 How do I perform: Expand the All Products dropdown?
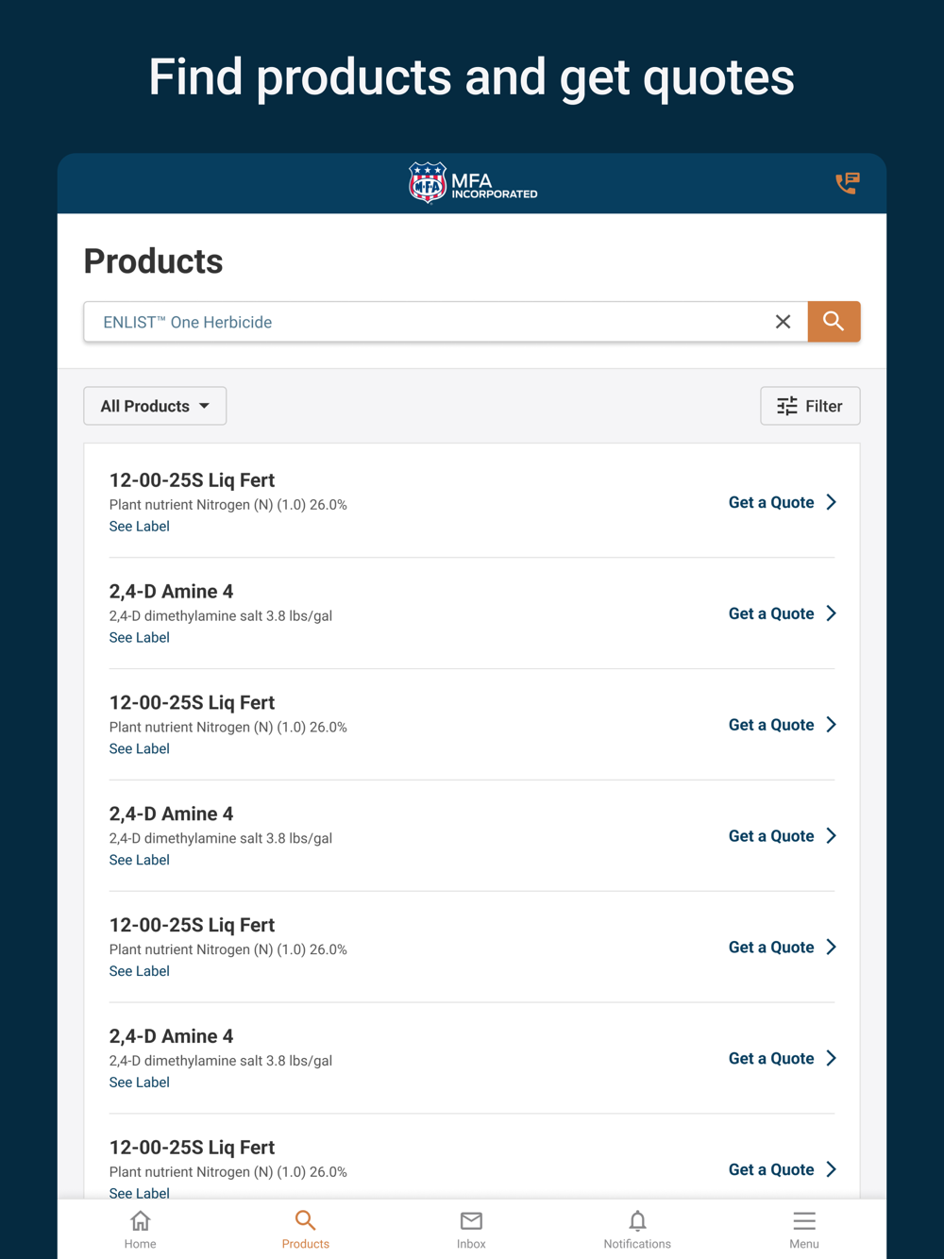click(x=155, y=406)
